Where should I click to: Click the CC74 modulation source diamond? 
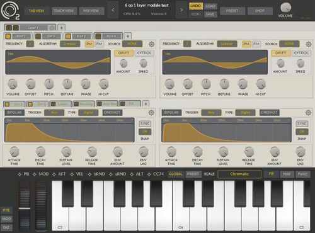149,174
